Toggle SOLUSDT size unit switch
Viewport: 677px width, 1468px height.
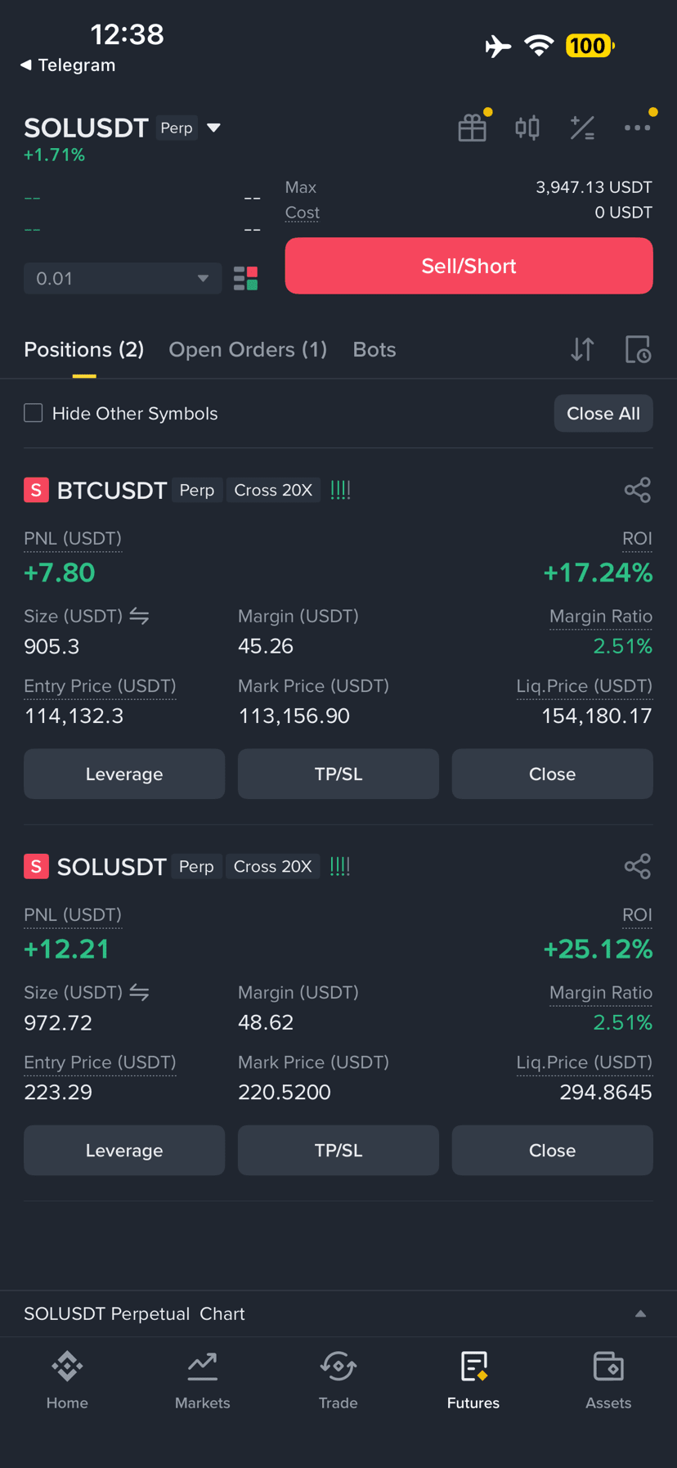139,992
